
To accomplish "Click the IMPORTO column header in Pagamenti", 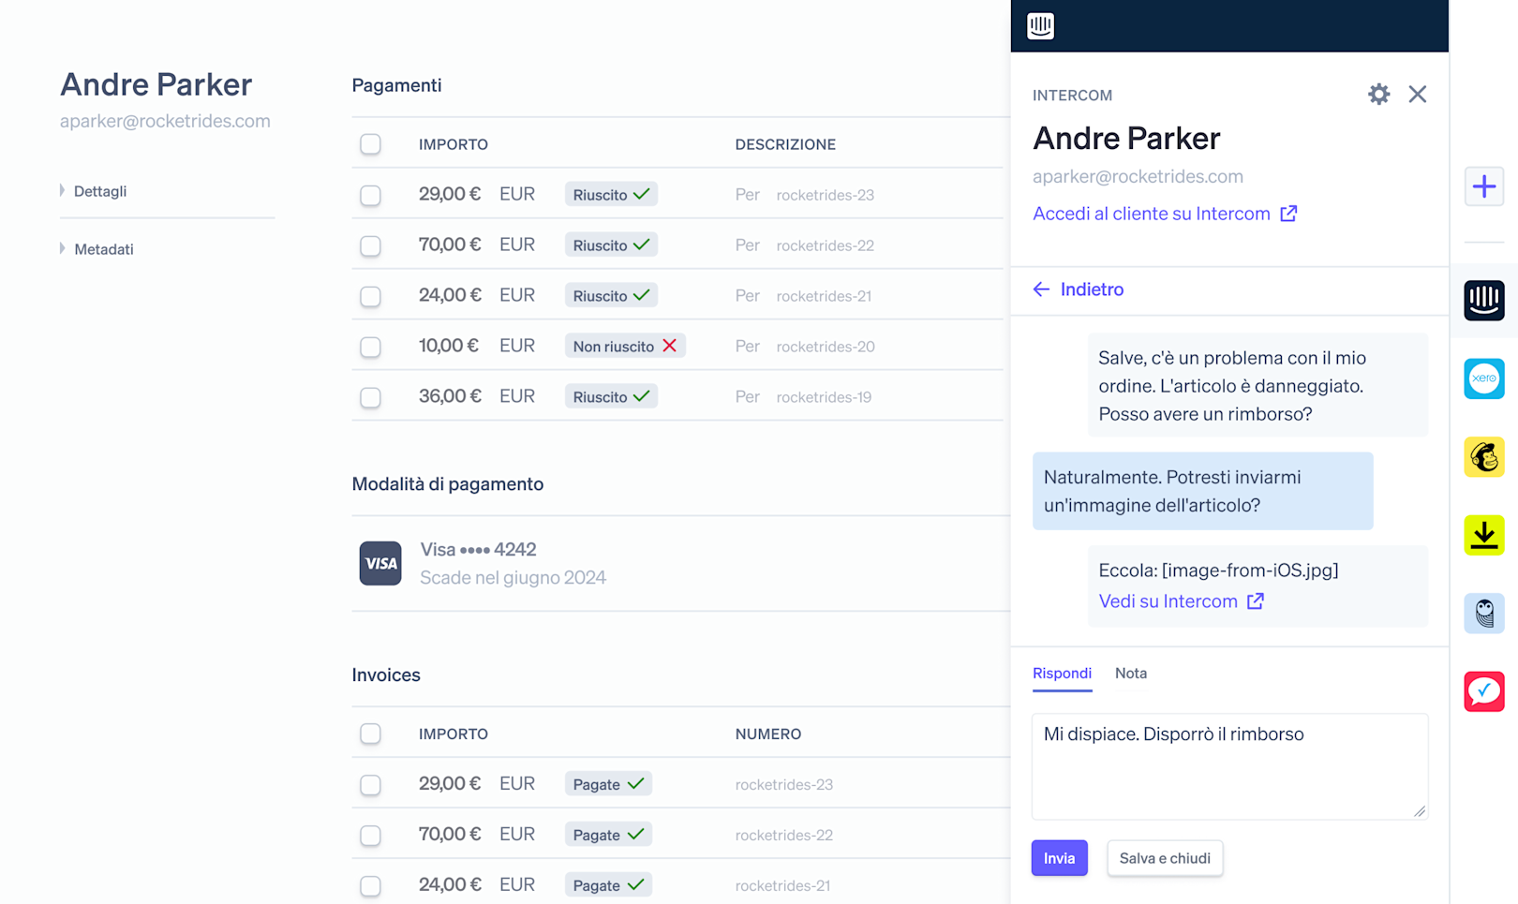I will (454, 144).
